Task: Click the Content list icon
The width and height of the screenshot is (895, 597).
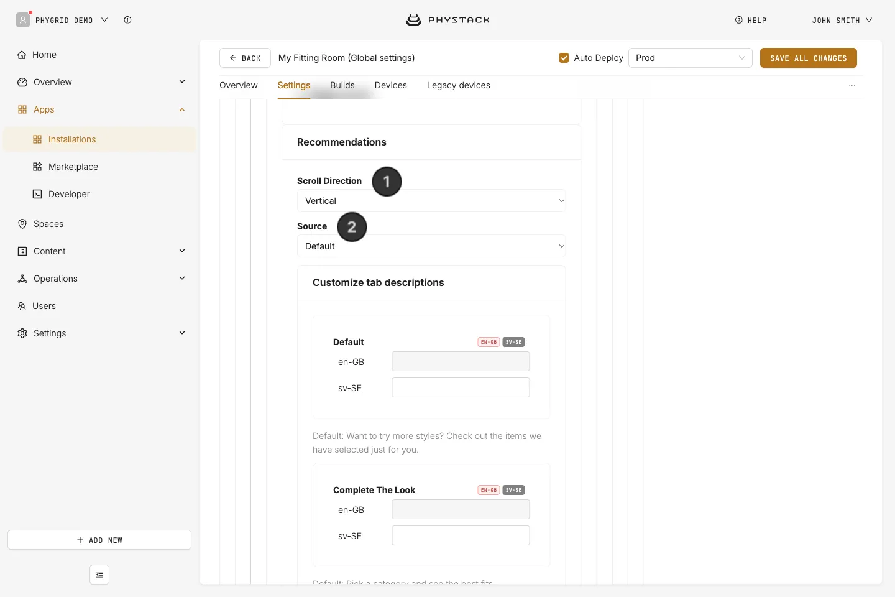Action: click(22, 251)
